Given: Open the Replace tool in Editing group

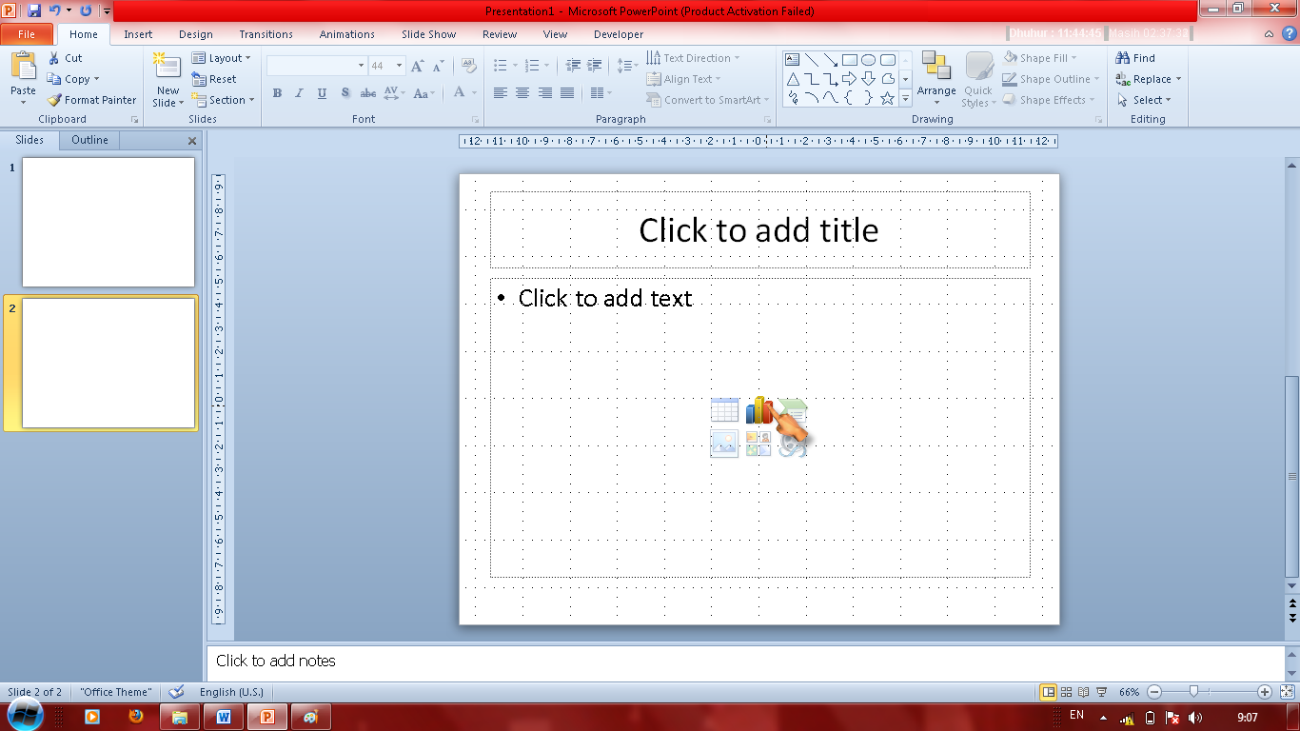Looking at the screenshot, I should 1148,79.
